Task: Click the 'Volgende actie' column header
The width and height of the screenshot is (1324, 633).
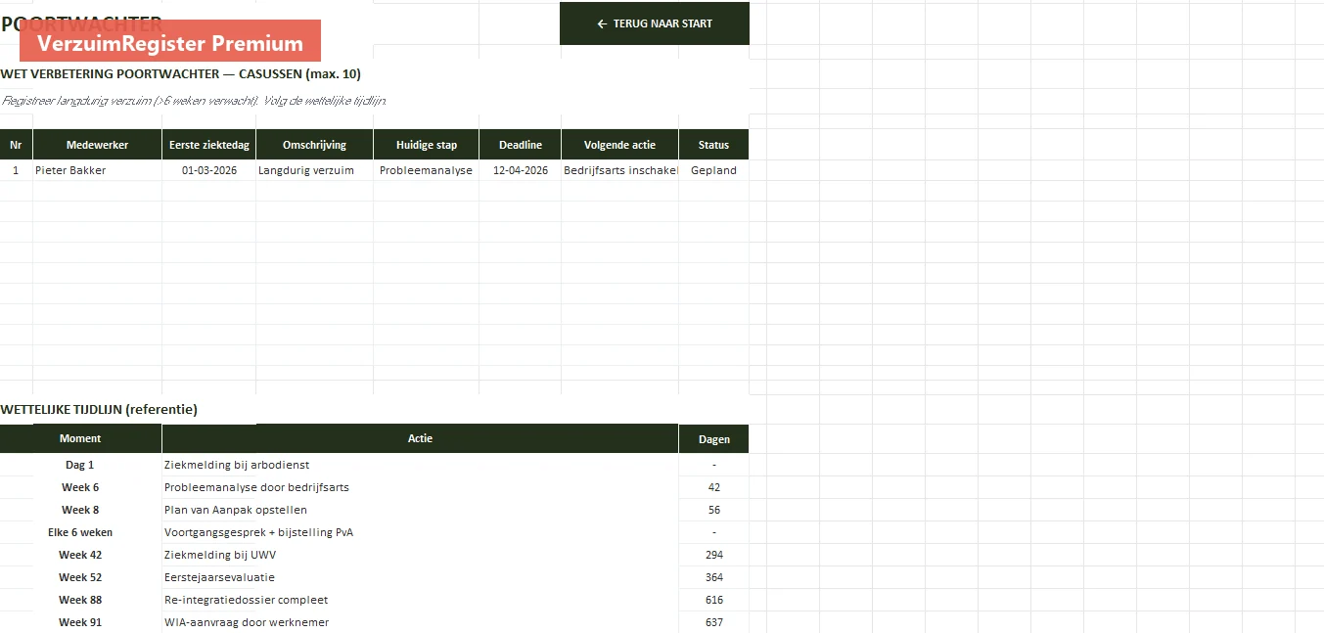Action: [620, 145]
